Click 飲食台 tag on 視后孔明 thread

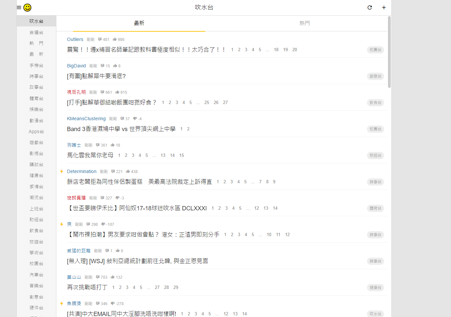(x=376, y=103)
